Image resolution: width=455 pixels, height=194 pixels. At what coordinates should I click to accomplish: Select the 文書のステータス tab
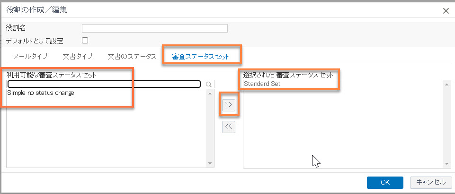click(132, 56)
